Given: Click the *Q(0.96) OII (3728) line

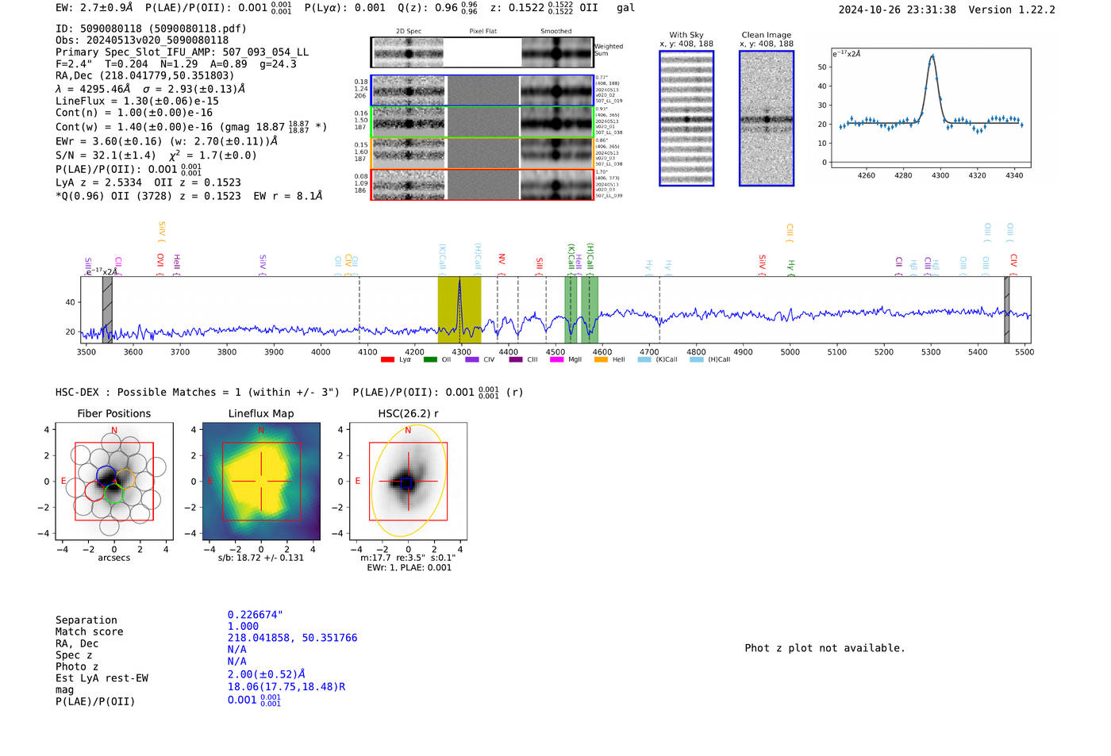Looking at the screenshot, I should [x=189, y=196].
